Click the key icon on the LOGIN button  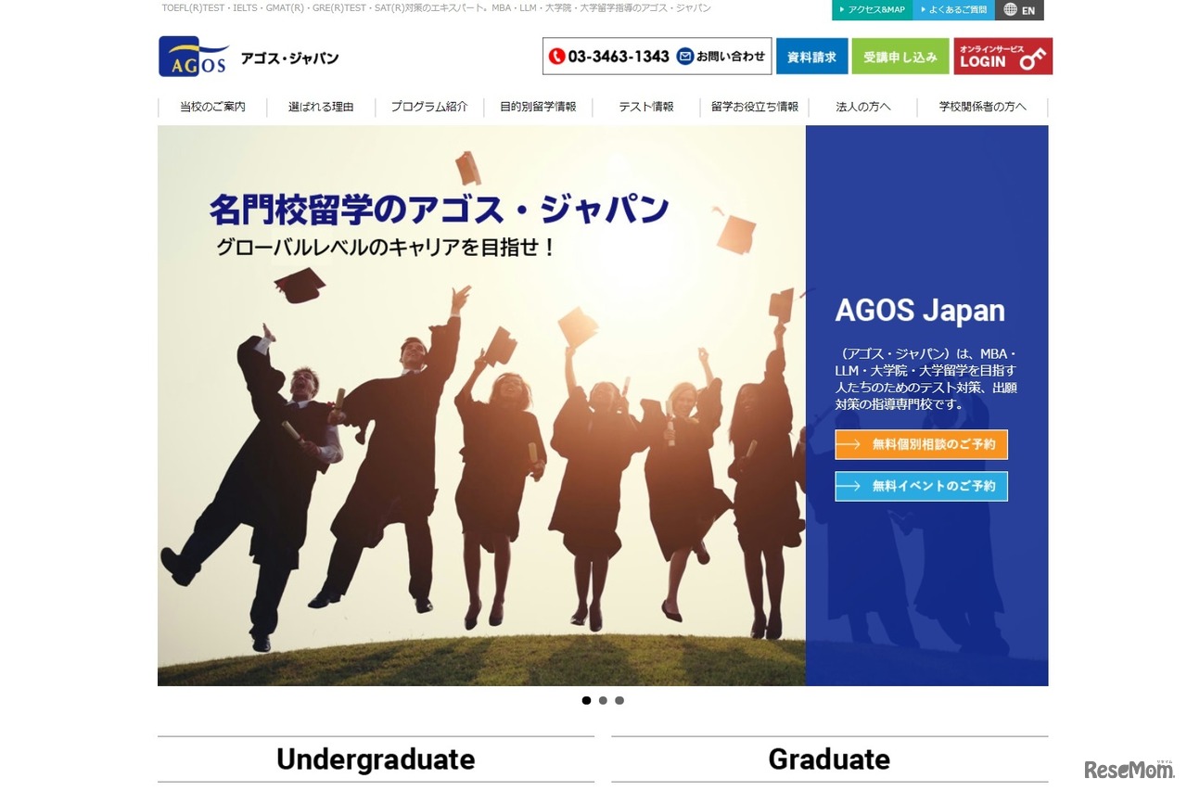coord(1032,58)
